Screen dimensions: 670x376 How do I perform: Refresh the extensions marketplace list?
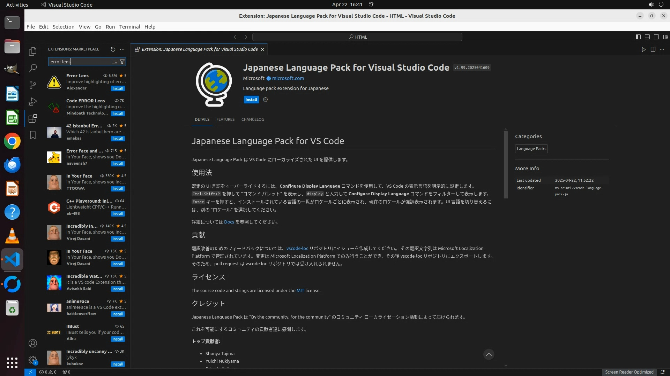coord(113,49)
